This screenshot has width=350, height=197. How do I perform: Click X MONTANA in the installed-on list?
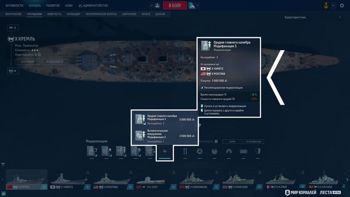213,74
